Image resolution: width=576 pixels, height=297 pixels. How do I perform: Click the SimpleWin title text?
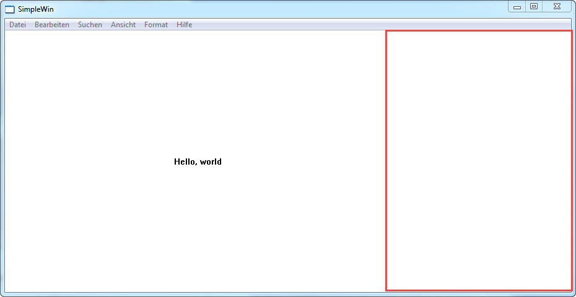(36, 9)
